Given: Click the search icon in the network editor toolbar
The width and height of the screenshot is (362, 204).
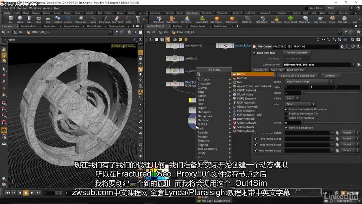Looking at the screenshot, I should pyautogui.click(x=352, y=40).
